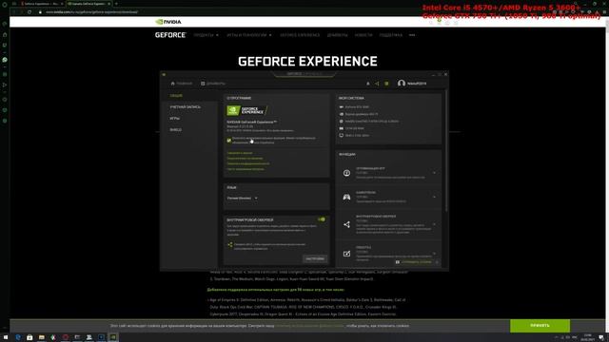Screen dimensions: 609x342
Task: Click the browser reload button
Action: [29, 11]
